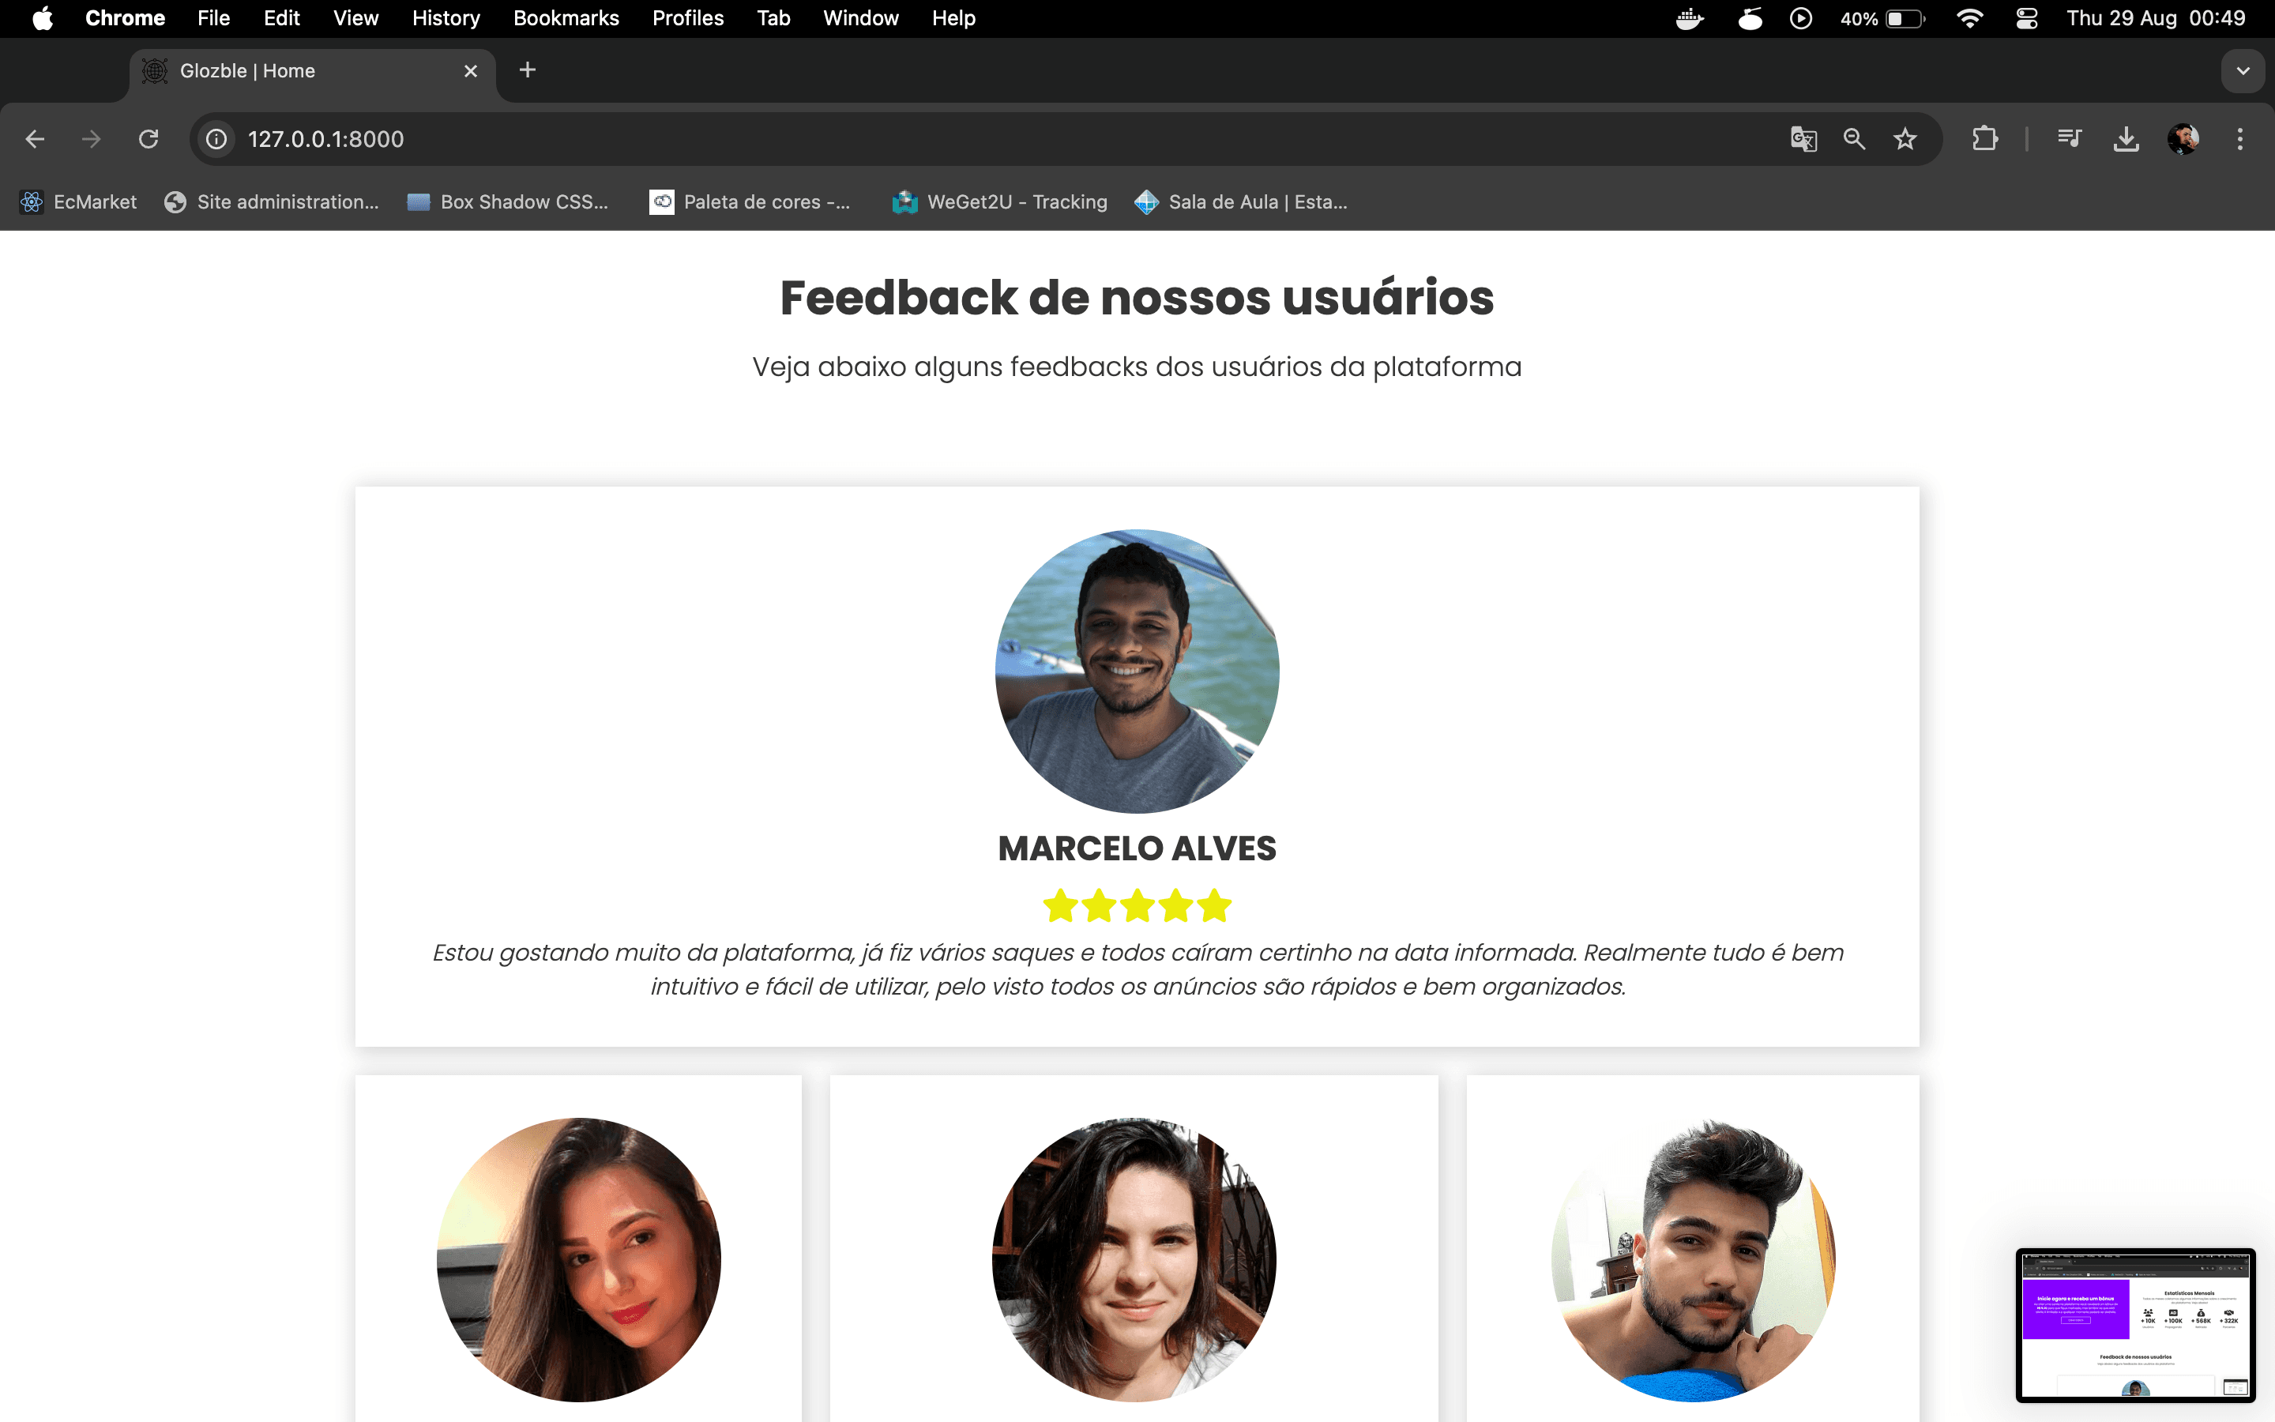Open the Box Shadow CSS bookmark
Screen dimensions: 2275x1422
pos(509,202)
